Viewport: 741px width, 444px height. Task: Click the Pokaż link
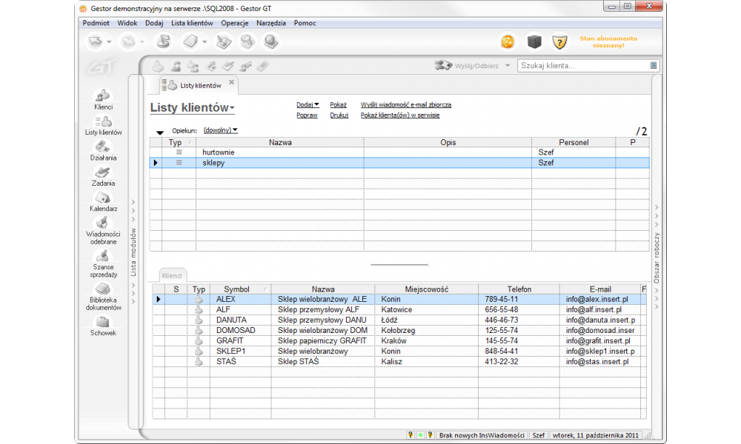(x=338, y=105)
